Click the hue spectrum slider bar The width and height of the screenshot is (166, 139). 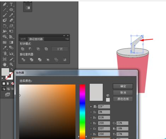point(82,112)
